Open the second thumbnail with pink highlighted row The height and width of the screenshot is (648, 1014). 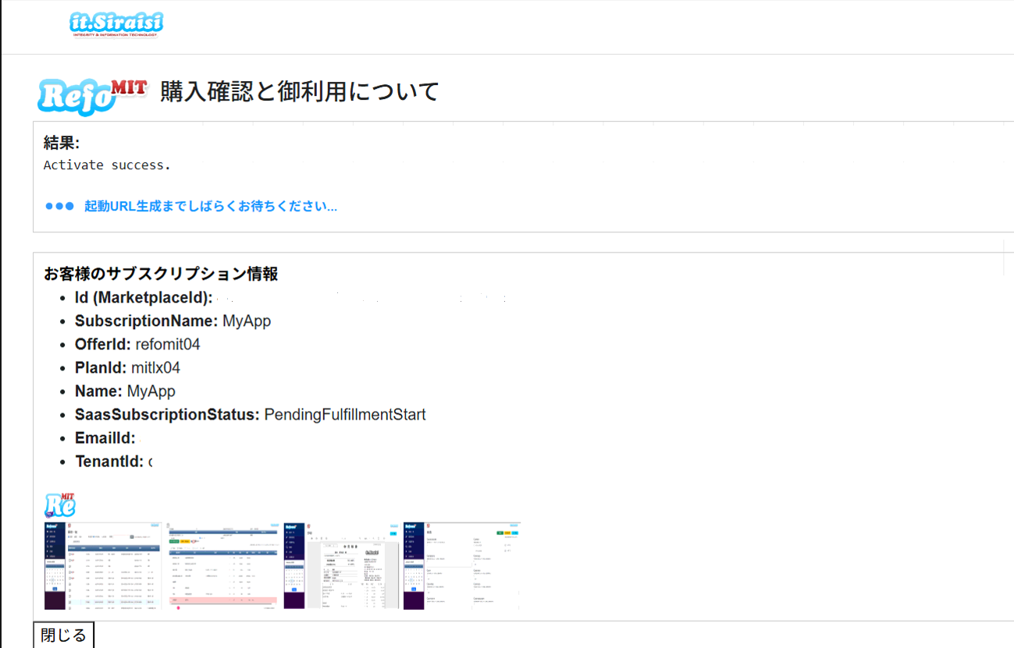pyautogui.click(x=222, y=565)
